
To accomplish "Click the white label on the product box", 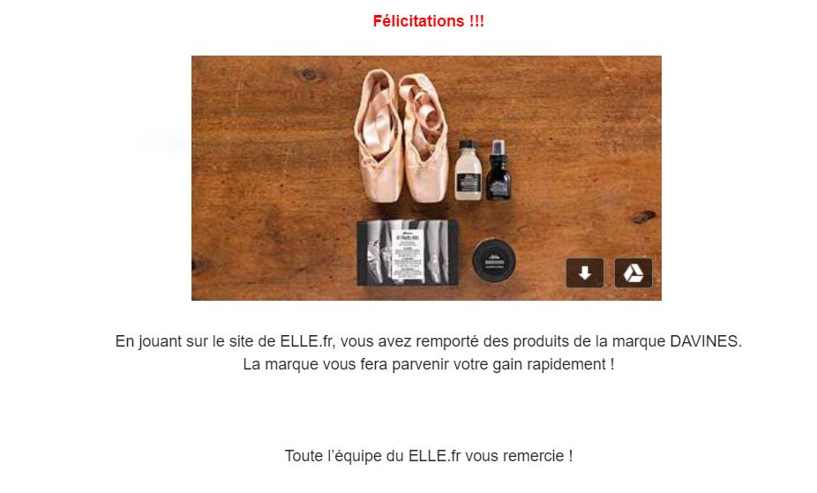I will click(x=407, y=254).
